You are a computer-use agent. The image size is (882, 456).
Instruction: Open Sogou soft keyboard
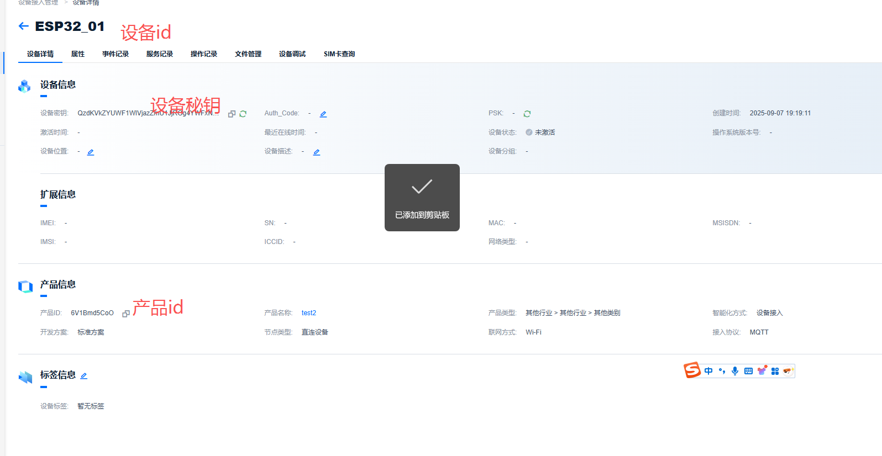748,371
